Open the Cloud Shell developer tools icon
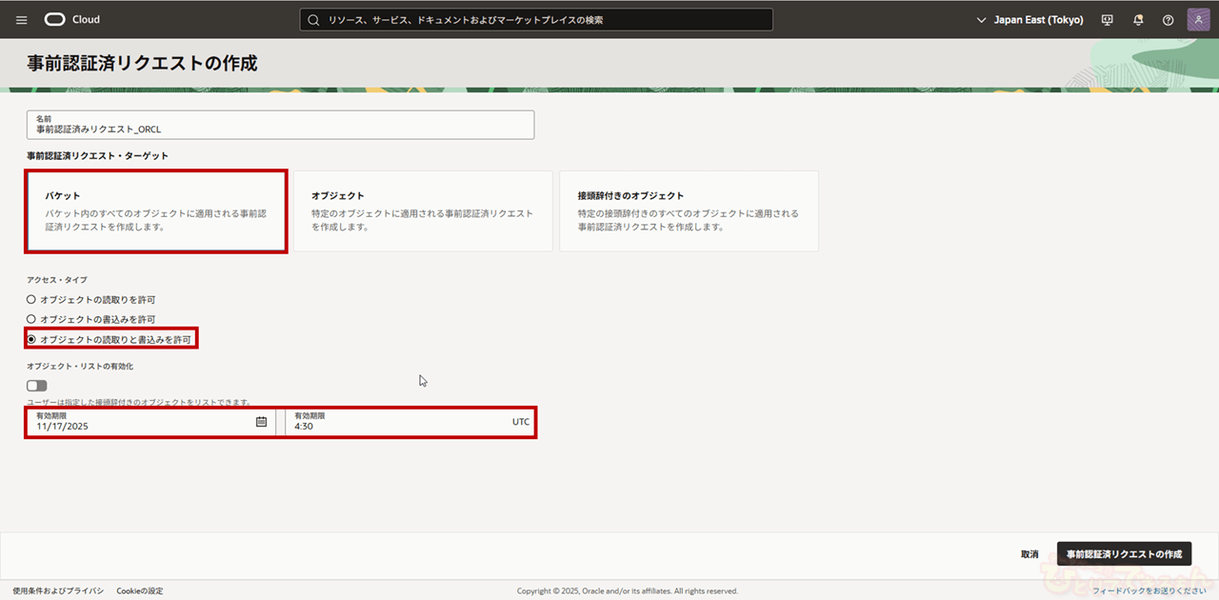Image resolution: width=1219 pixels, height=600 pixels. click(x=1107, y=20)
